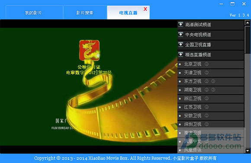Select the 凤凰资讯 channel name
The height and width of the screenshot is (163, 251).
[x=193, y=150]
